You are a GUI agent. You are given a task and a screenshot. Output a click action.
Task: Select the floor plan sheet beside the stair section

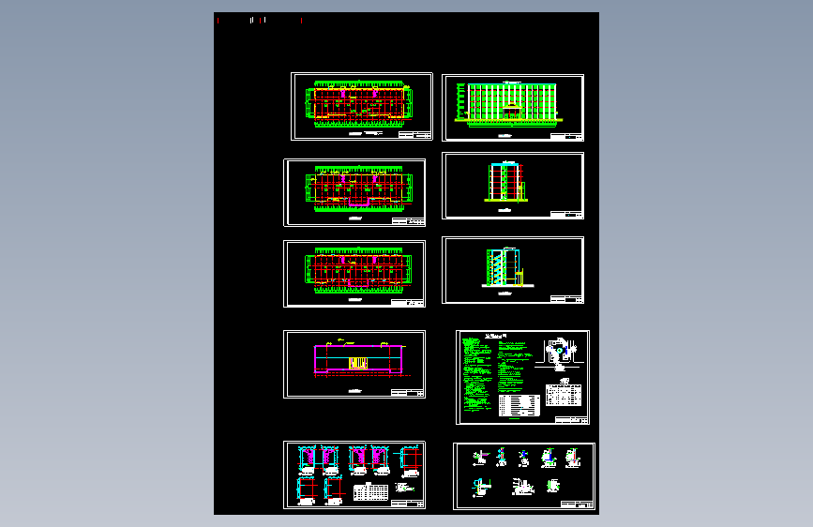coord(354,274)
